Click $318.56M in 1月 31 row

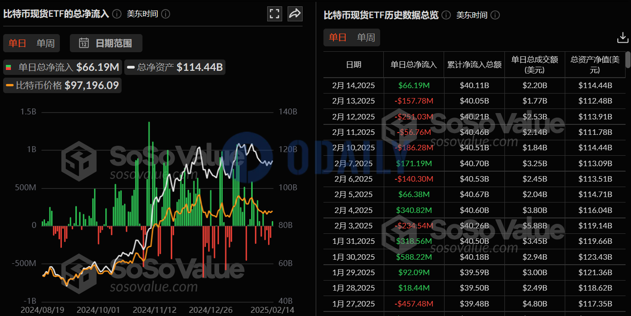tap(414, 241)
